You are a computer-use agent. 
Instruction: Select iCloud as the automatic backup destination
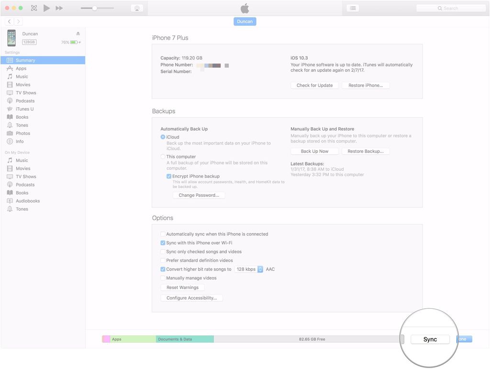click(163, 137)
